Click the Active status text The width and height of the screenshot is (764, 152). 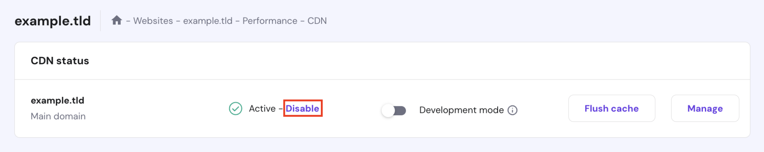click(262, 109)
